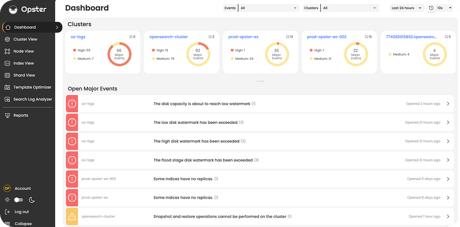Click the moon dark-mode icon
Viewport: 460px width, 227px height.
pos(32,200)
